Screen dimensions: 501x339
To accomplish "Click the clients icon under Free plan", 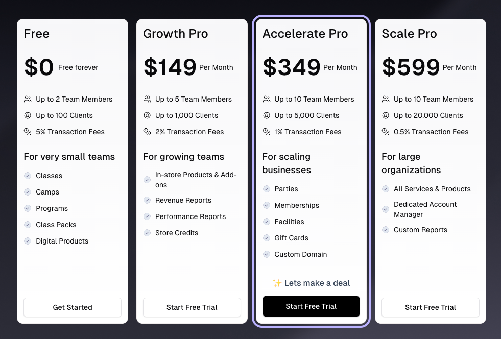I will tap(28, 115).
